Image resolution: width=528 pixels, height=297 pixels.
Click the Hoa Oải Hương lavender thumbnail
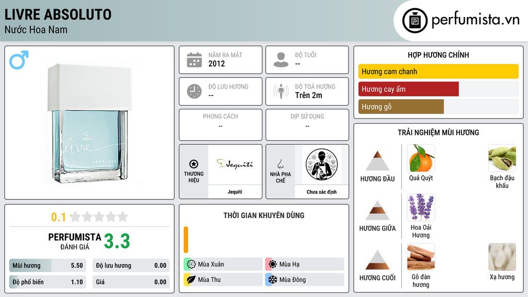(x=421, y=207)
